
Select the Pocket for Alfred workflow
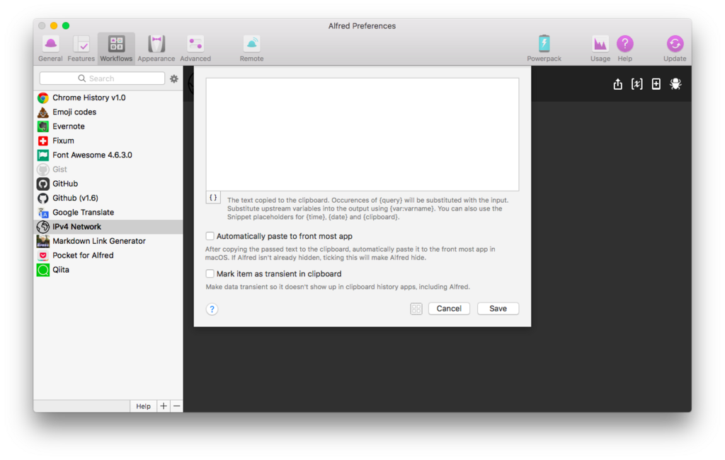(108, 255)
